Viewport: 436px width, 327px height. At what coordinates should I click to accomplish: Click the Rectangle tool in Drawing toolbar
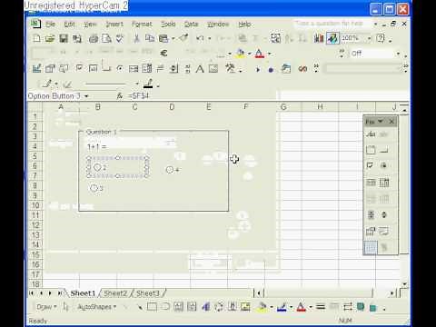coord(152,307)
